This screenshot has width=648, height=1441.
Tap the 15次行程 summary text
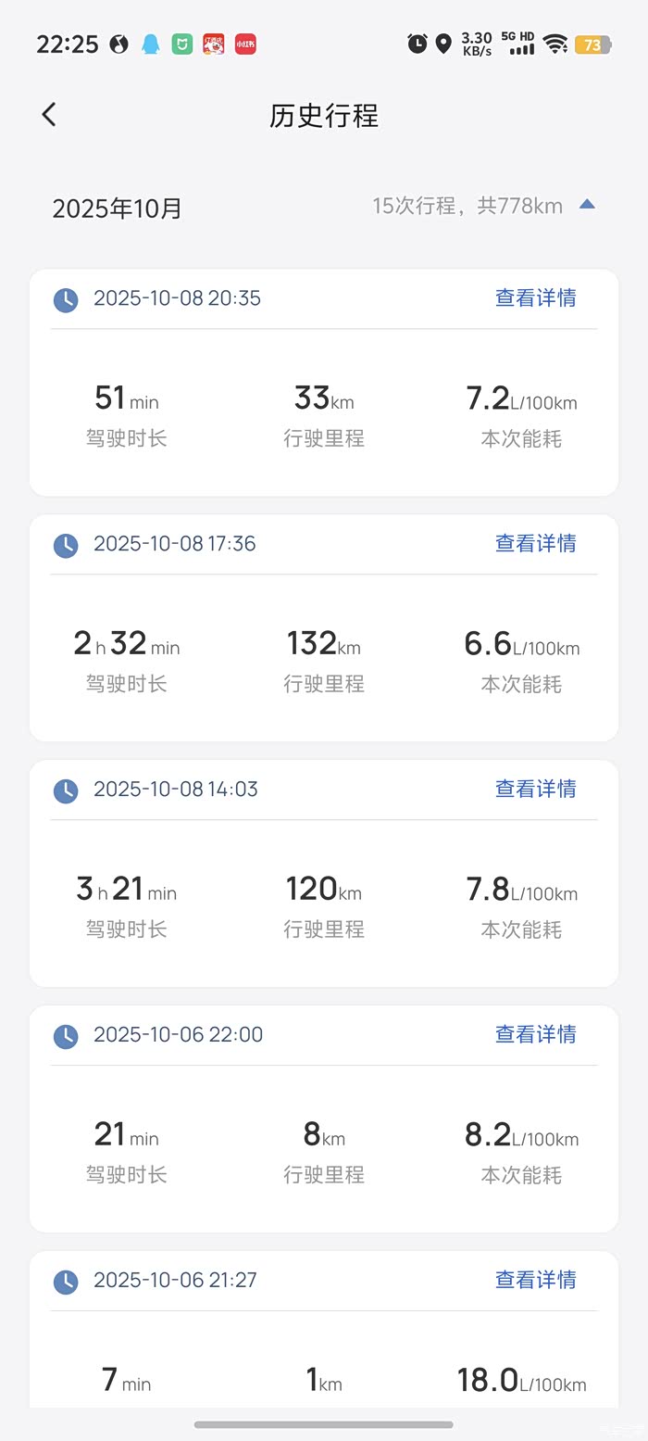[467, 206]
